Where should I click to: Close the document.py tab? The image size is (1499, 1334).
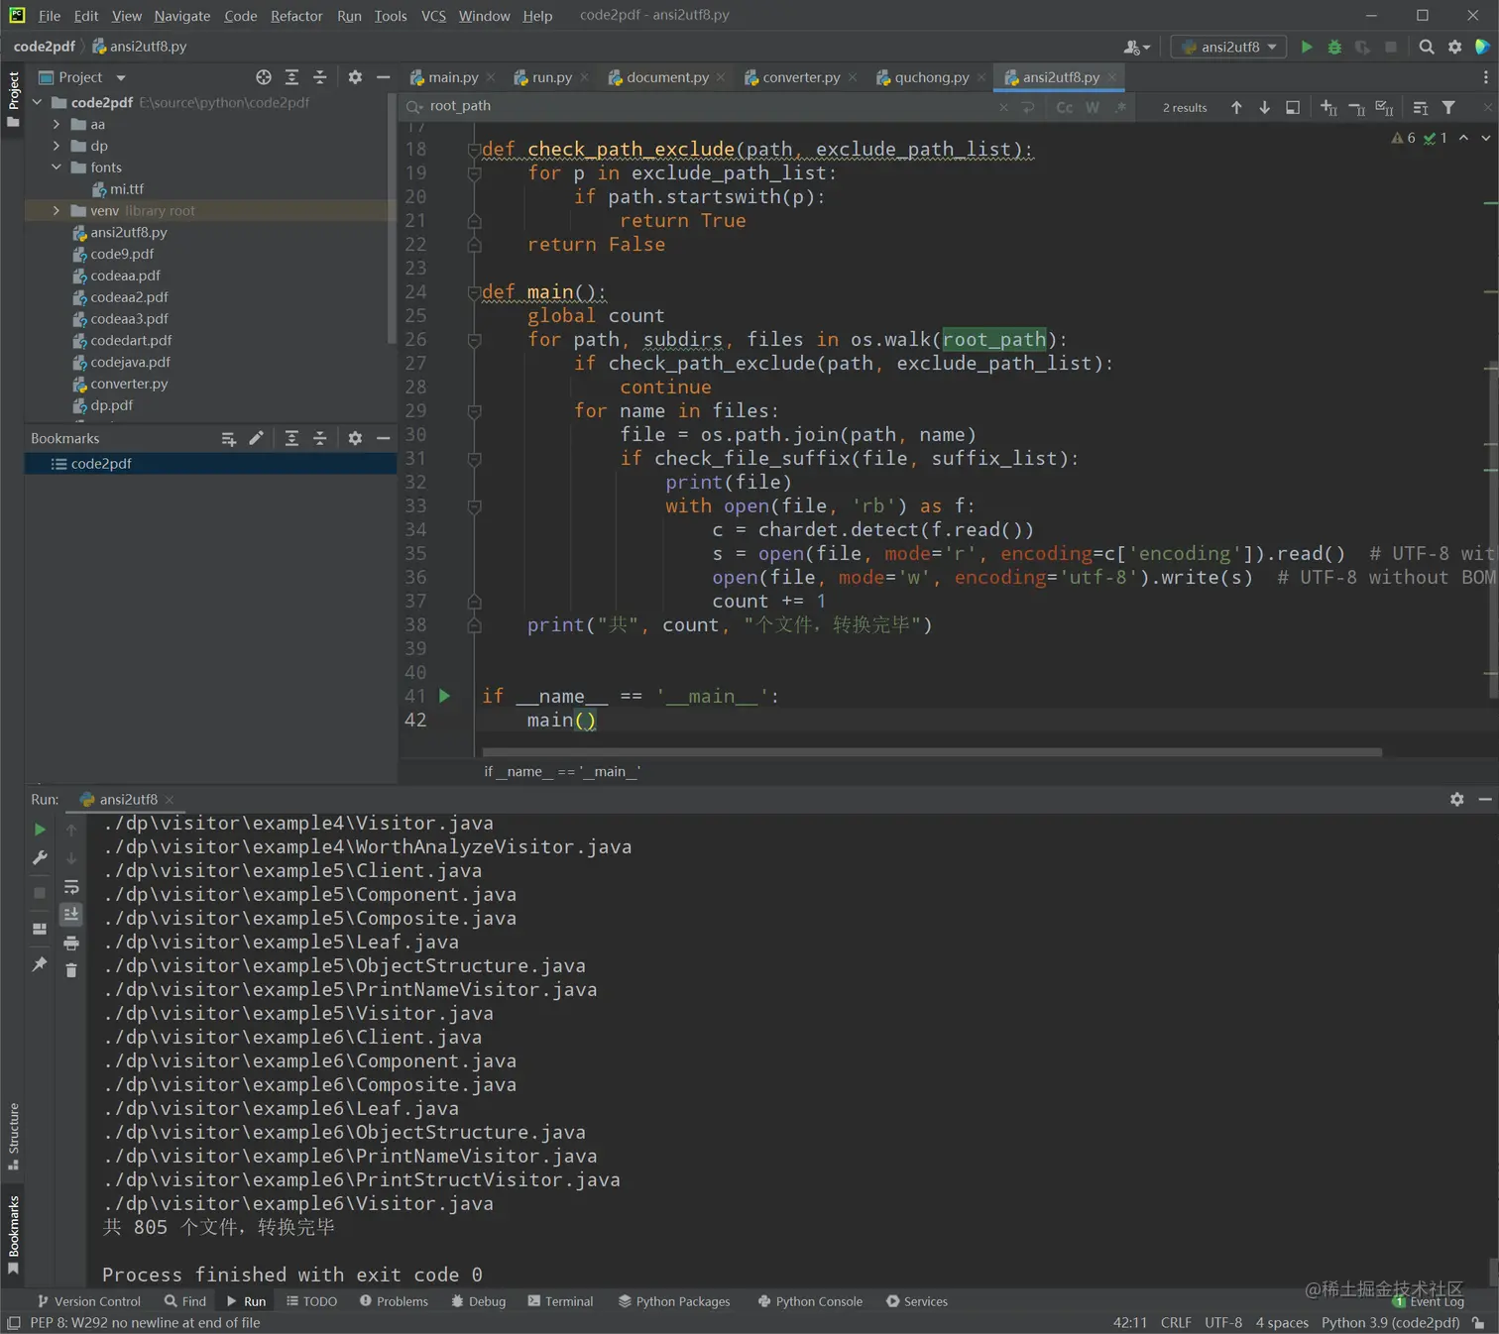721,77
